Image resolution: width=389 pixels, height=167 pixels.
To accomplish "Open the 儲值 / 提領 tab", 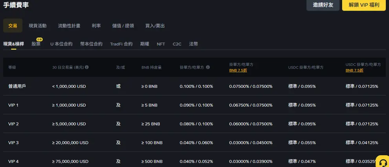I will 123,26.
